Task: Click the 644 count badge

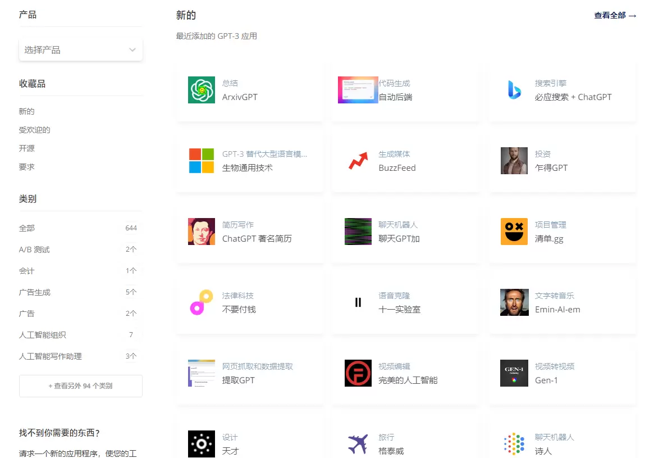Action: click(131, 228)
